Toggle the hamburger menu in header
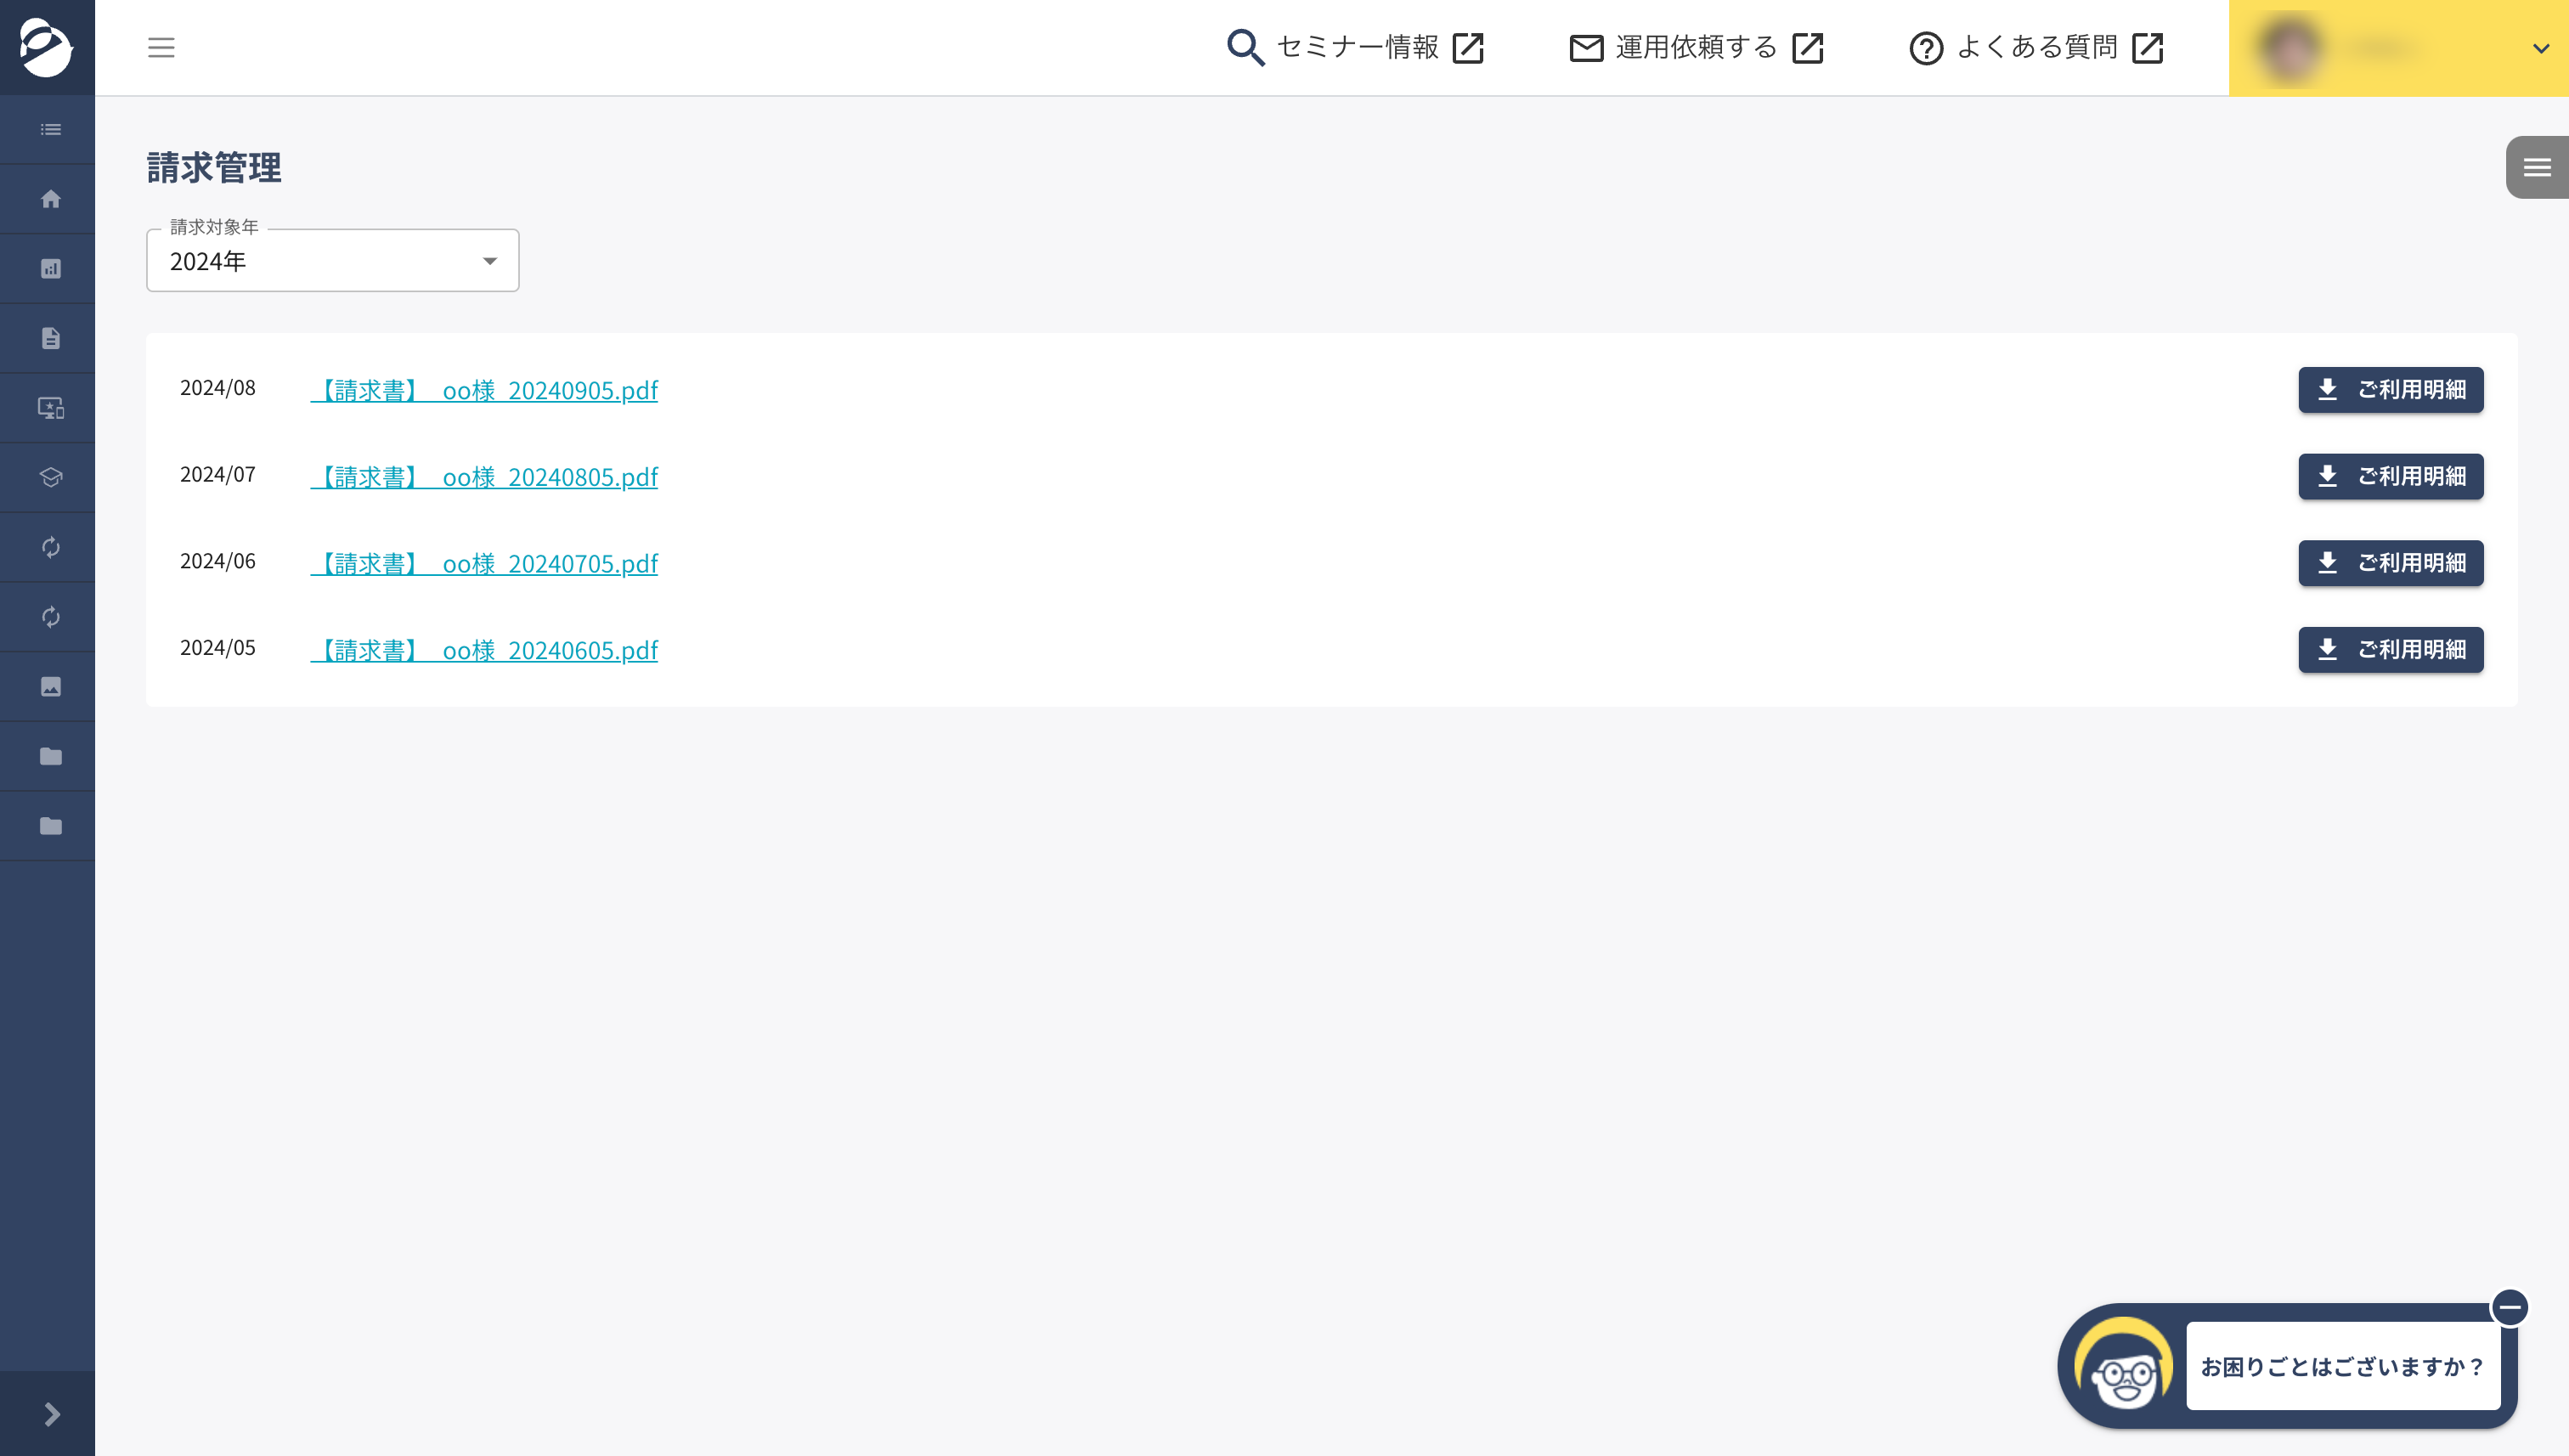The image size is (2569, 1456). click(x=161, y=47)
